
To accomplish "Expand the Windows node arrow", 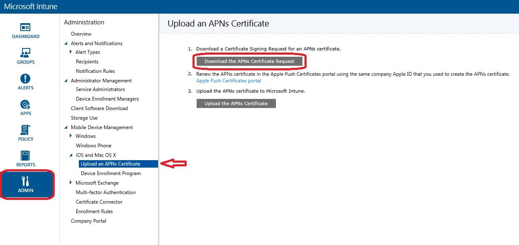I will pos(71,136).
